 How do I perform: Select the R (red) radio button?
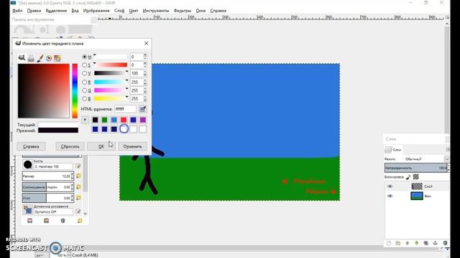[85, 82]
